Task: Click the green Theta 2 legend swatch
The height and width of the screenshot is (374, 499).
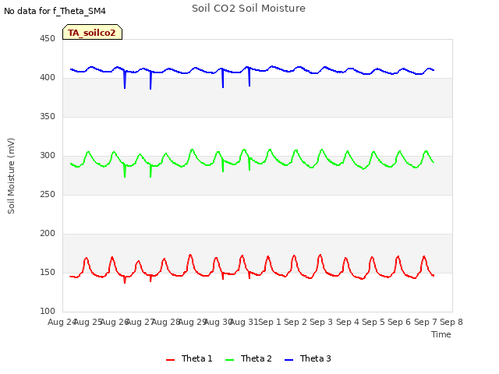Action: [229, 360]
